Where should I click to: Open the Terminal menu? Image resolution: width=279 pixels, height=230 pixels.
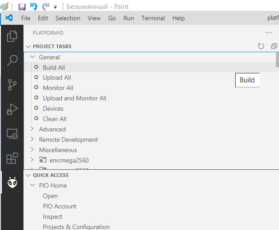pyautogui.click(x=153, y=18)
